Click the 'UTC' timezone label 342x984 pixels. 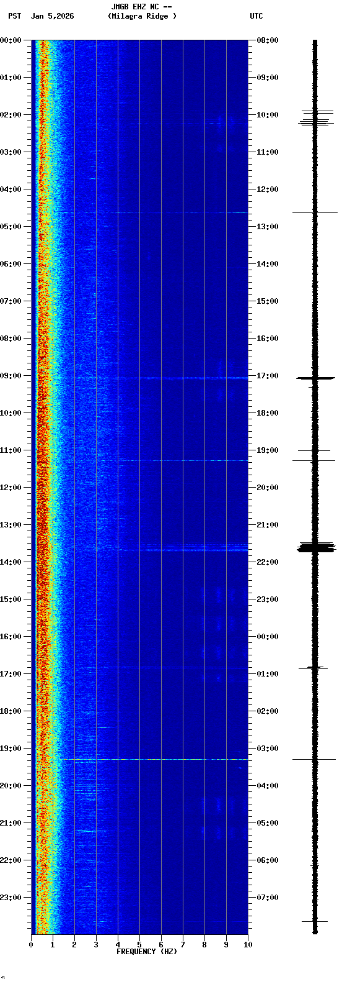256,16
